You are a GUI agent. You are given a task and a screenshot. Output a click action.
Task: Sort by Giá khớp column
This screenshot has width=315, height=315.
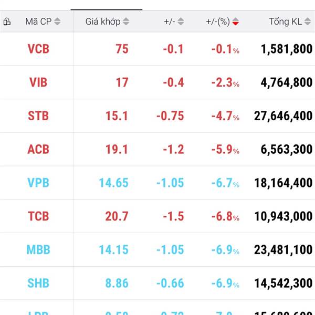pos(107,22)
